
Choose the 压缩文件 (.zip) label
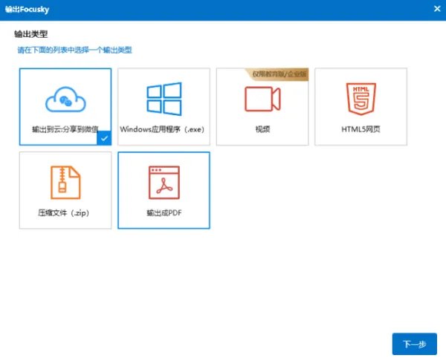(x=64, y=212)
